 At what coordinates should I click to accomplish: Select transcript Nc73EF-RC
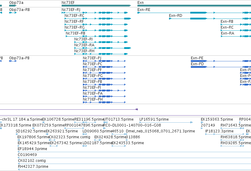74,16
